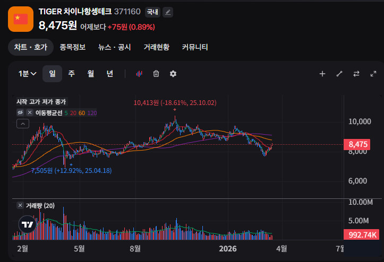Click the 10.00M volume axis label
The width and height of the screenshot is (384, 262).
coord(361,202)
